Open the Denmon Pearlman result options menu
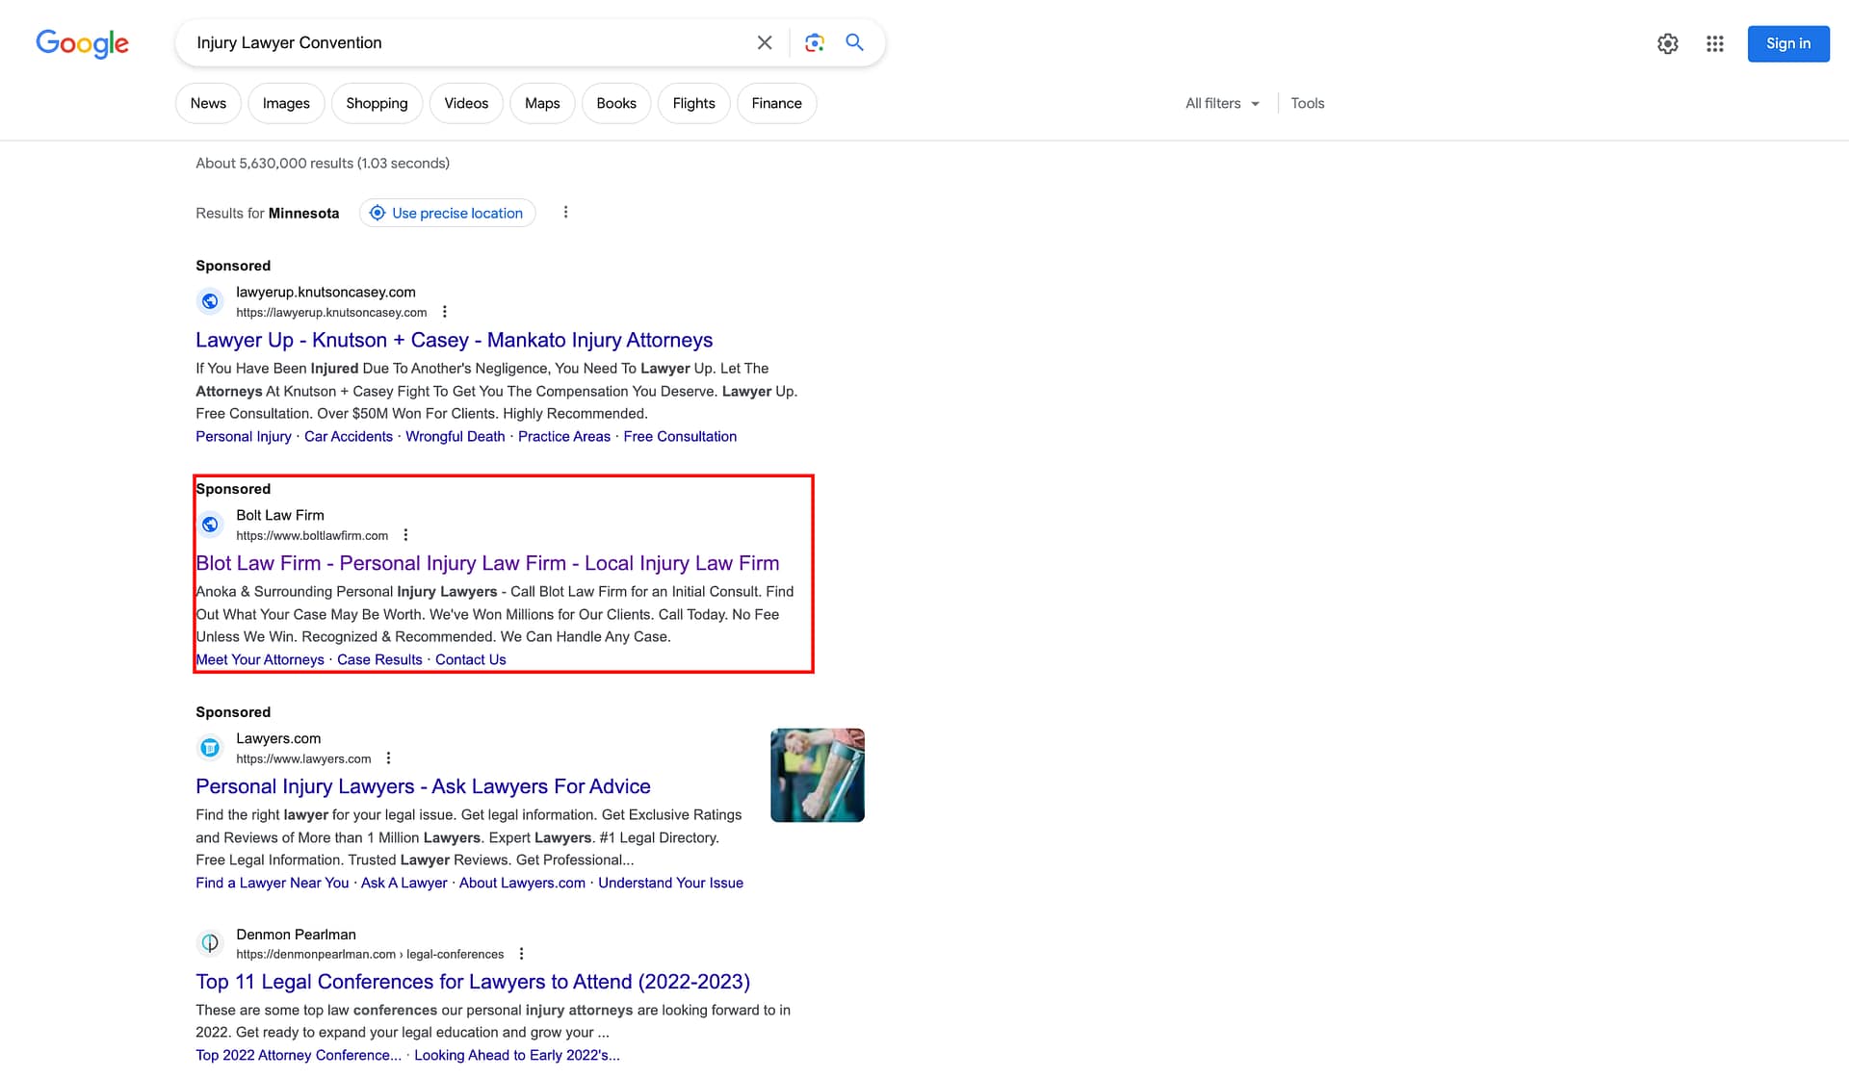Image resolution: width=1849 pixels, height=1078 pixels. (x=521, y=953)
